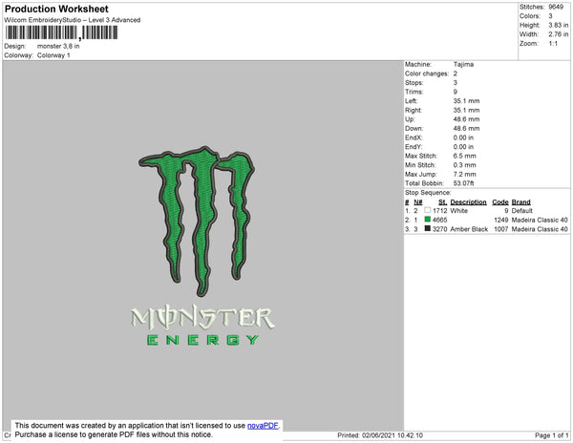The height and width of the screenshot is (443, 573).
Task: Click thread code 1249
Action: pos(501,220)
